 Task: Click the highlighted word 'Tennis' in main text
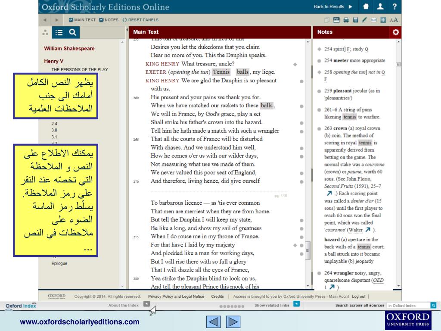tap(221, 72)
